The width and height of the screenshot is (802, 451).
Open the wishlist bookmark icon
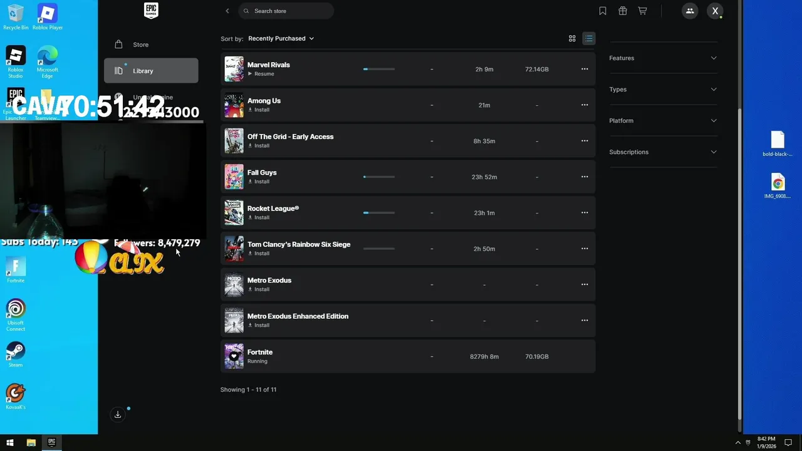602,11
